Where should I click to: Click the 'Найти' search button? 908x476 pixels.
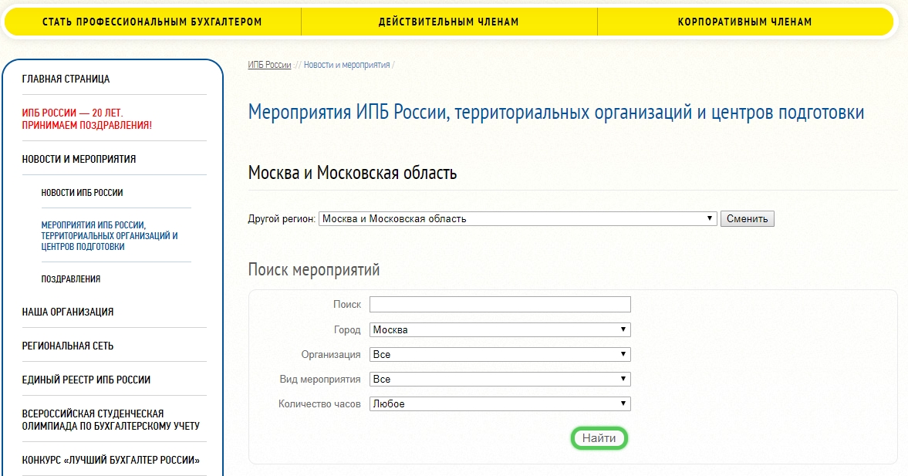pyautogui.click(x=599, y=438)
